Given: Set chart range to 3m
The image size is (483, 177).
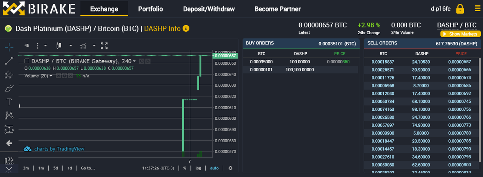Looking at the screenshot, I should [x=26, y=168].
